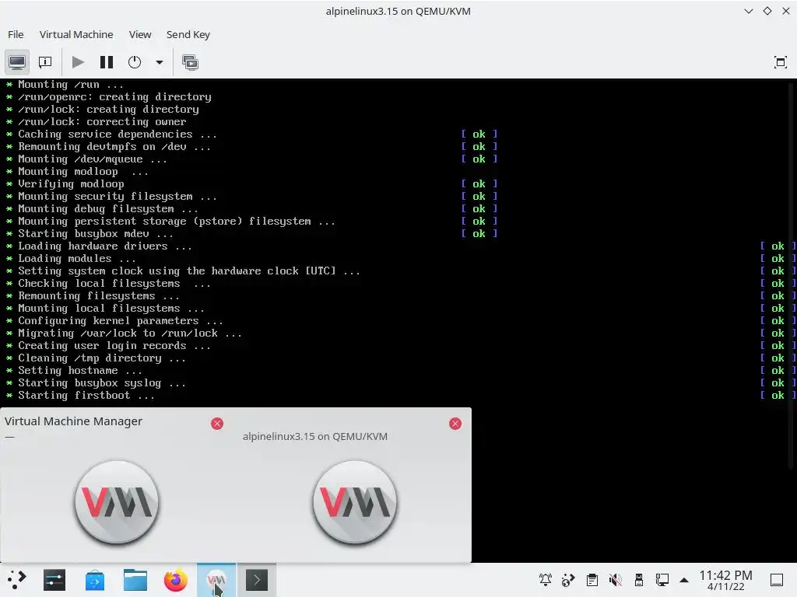Open the KDE Connect tray icon
Screen dimensions: 797x597
(x=568, y=580)
